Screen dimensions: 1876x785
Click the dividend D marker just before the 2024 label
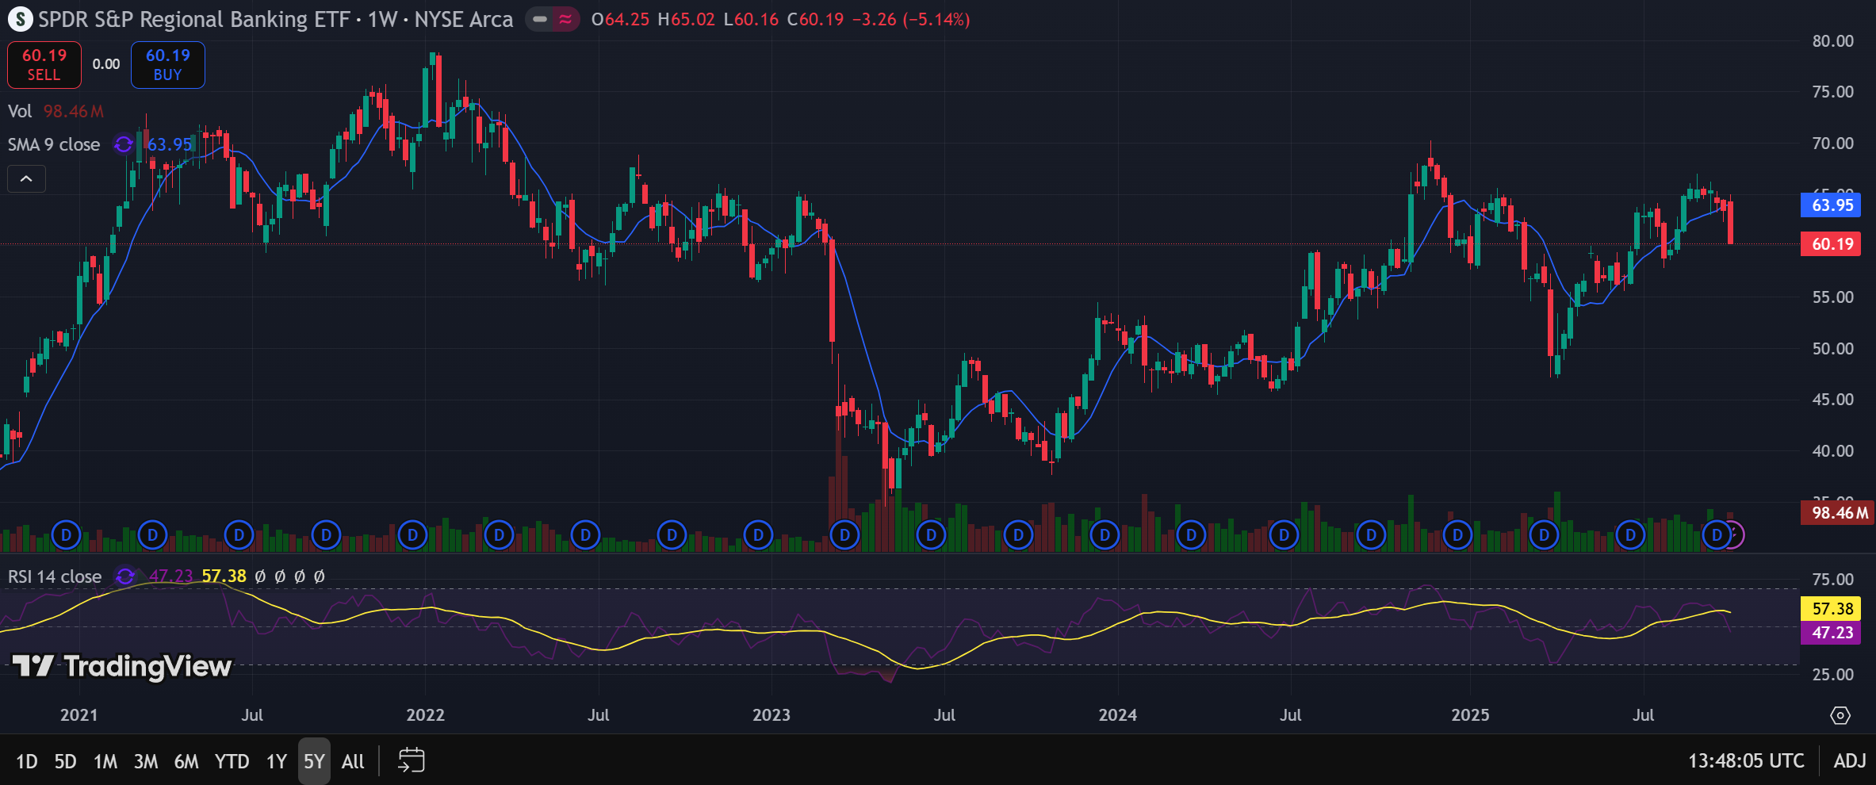[1105, 535]
